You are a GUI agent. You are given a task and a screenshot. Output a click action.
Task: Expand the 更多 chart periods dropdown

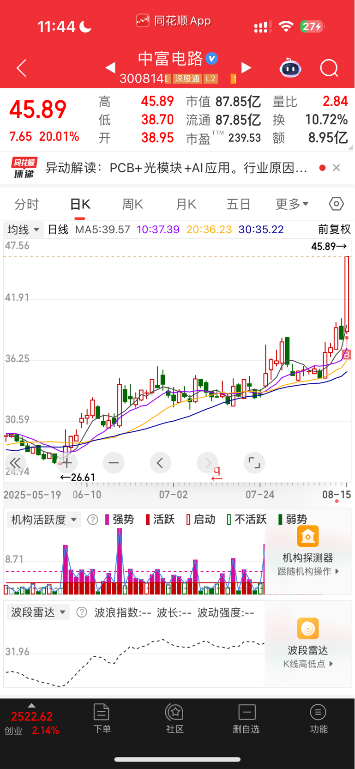(x=292, y=204)
